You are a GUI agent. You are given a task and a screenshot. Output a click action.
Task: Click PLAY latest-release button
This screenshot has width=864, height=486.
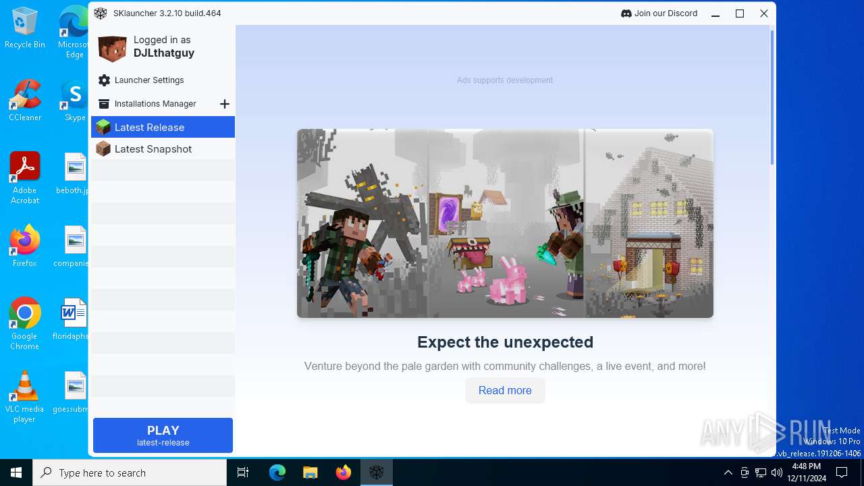pos(163,435)
